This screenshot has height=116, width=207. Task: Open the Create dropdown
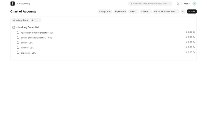[146, 11]
